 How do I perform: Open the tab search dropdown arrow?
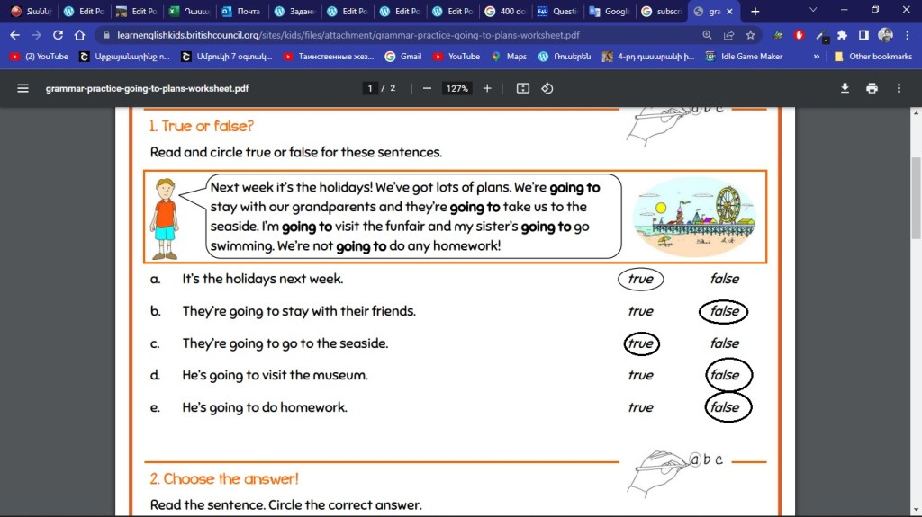(813, 11)
